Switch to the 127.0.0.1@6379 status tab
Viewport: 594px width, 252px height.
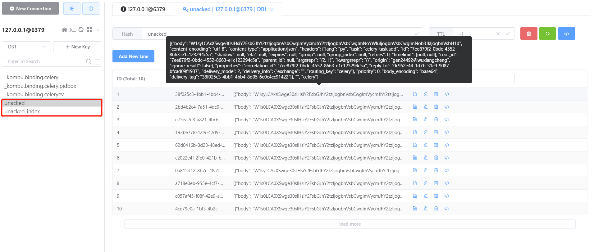coord(143,9)
